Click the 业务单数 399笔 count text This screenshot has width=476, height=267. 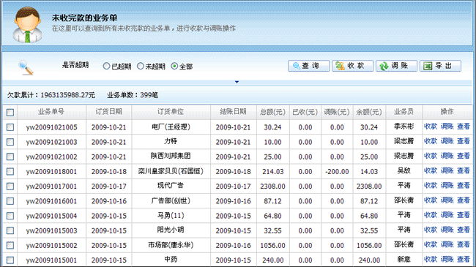133,95
